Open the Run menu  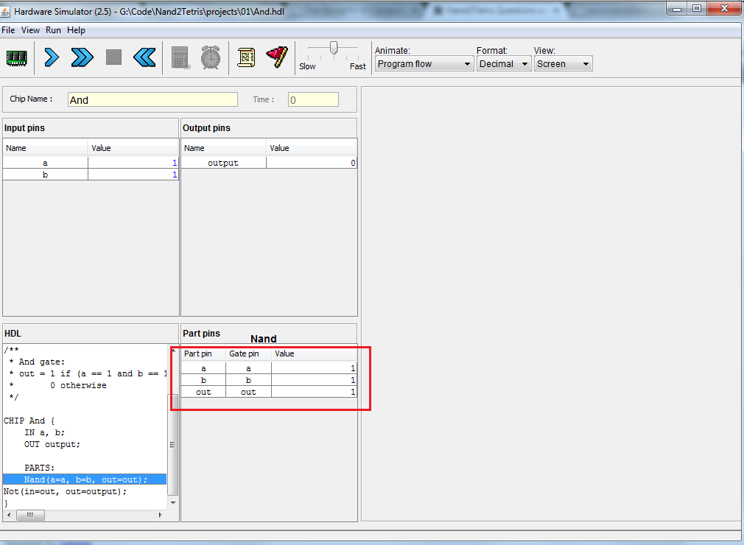[53, 30]
